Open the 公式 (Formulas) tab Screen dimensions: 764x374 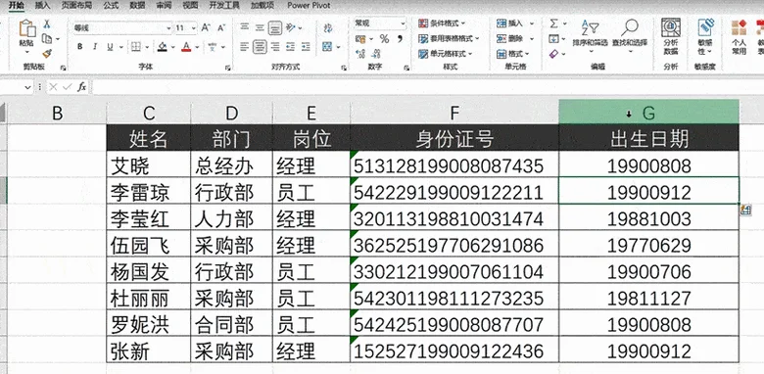click(x=111, y=5)
